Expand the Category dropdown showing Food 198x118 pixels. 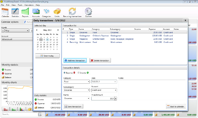pos(88,82)
